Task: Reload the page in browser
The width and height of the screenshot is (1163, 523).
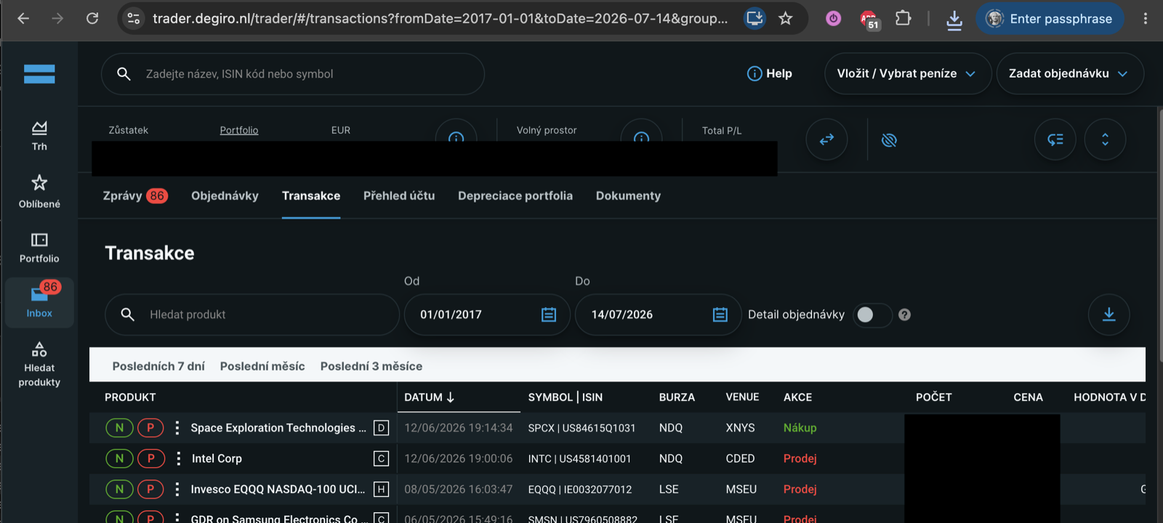Action: [92, 18]
